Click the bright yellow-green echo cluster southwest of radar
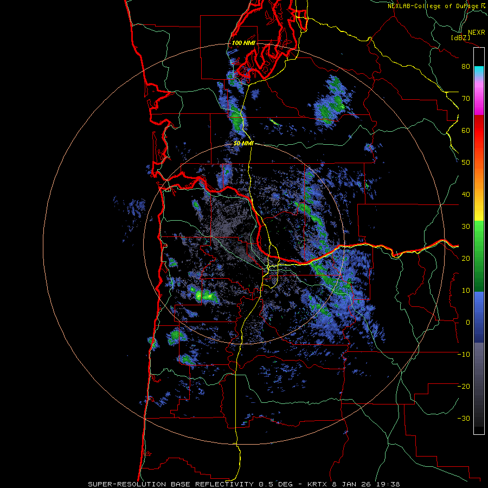The image size is (488, 488). tap(203, 295)
